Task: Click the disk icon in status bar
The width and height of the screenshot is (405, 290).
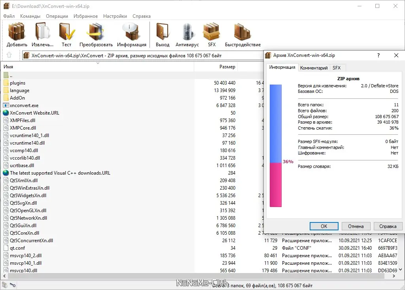Action: click(x=4, y=285)
